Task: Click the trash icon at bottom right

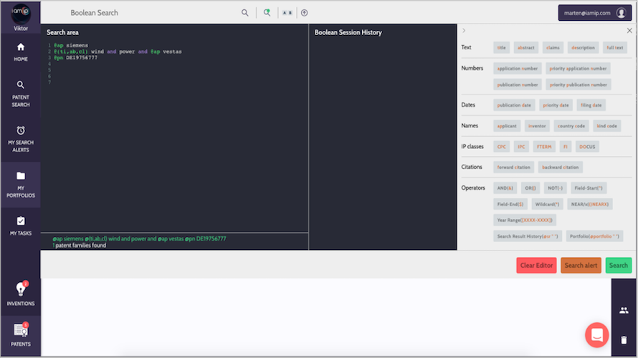Action: point(624,340)
